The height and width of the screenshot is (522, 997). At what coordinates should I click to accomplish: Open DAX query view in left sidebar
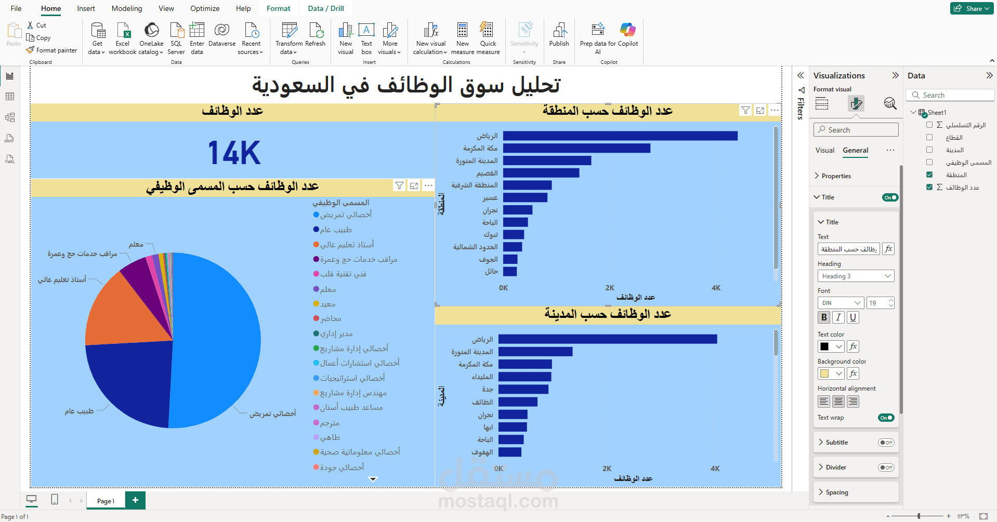pyautogui.click(x=10, y=138)
